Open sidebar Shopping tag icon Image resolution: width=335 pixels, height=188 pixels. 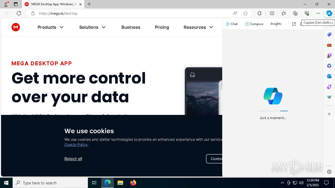click(329, 34)
